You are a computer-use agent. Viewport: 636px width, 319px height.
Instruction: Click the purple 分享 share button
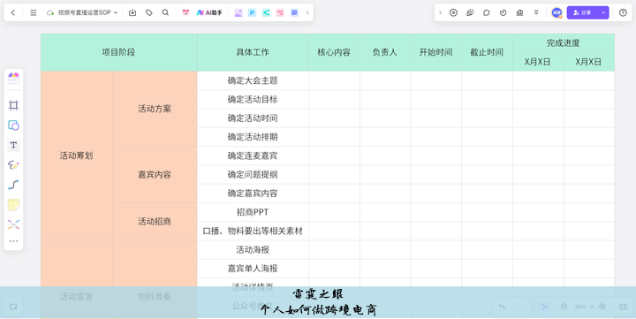click(x=582, y=12)
